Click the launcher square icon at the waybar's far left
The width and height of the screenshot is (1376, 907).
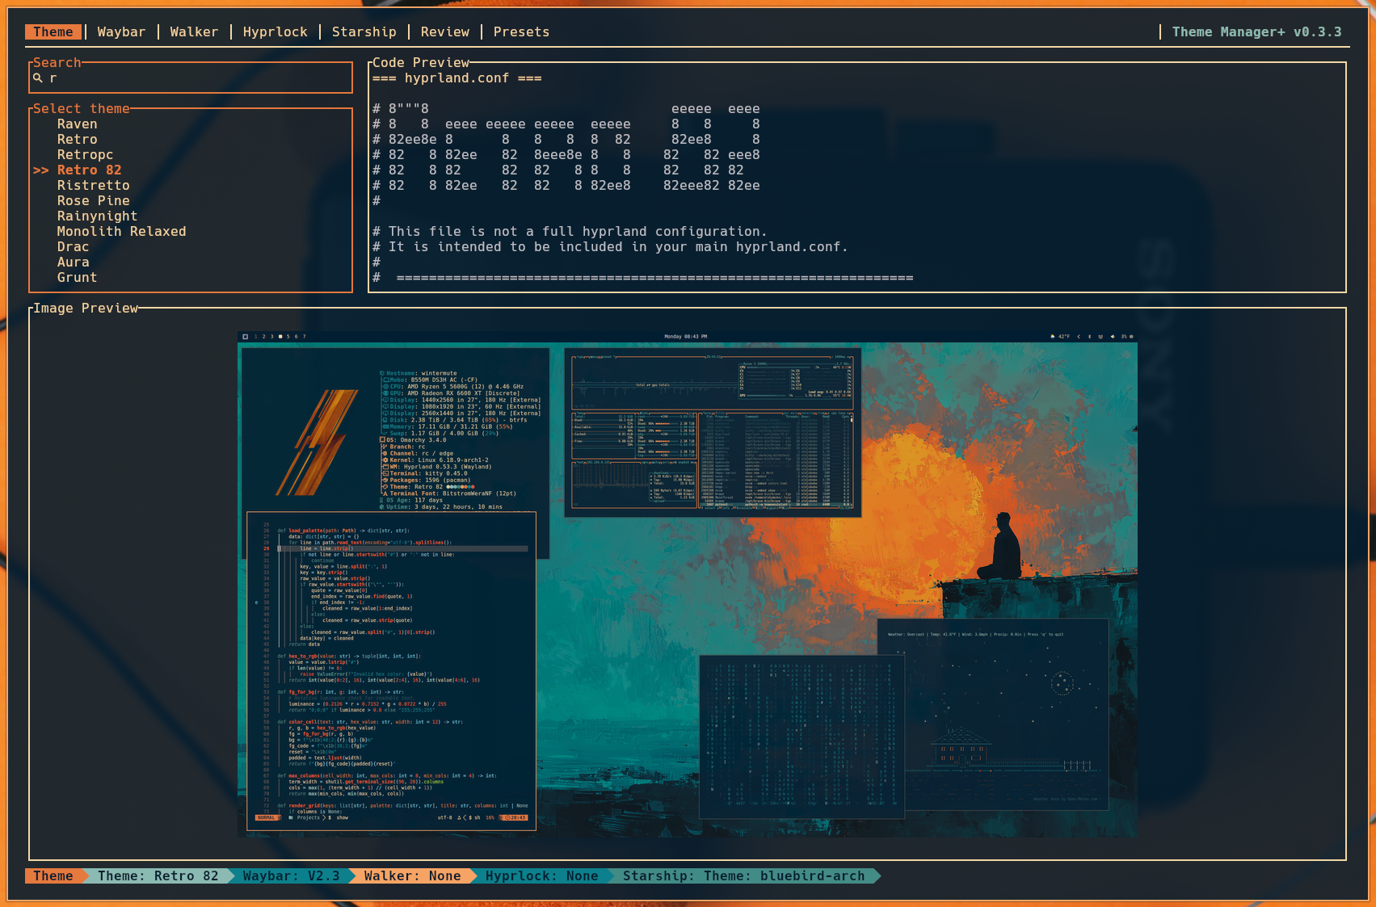245,335
